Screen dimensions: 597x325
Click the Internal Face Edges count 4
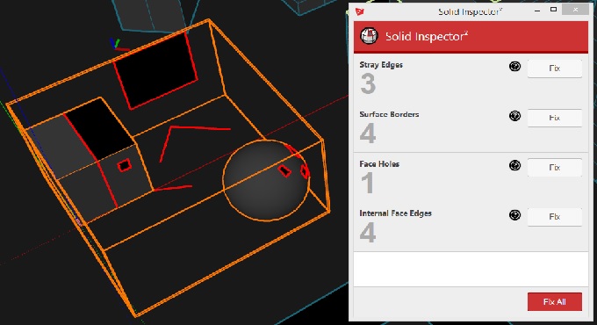coord(368,233)
